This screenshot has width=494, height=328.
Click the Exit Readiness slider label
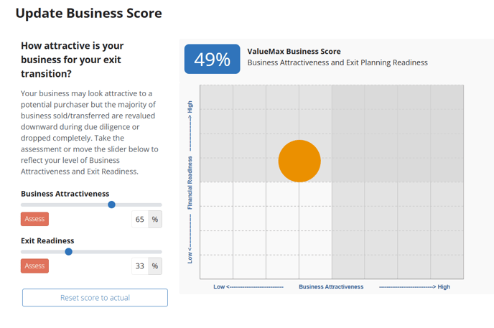point(47,240)
